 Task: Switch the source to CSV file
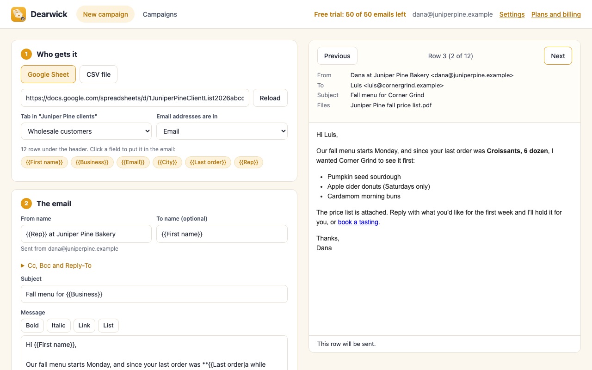pyautogui.click(x=99, y=74)
